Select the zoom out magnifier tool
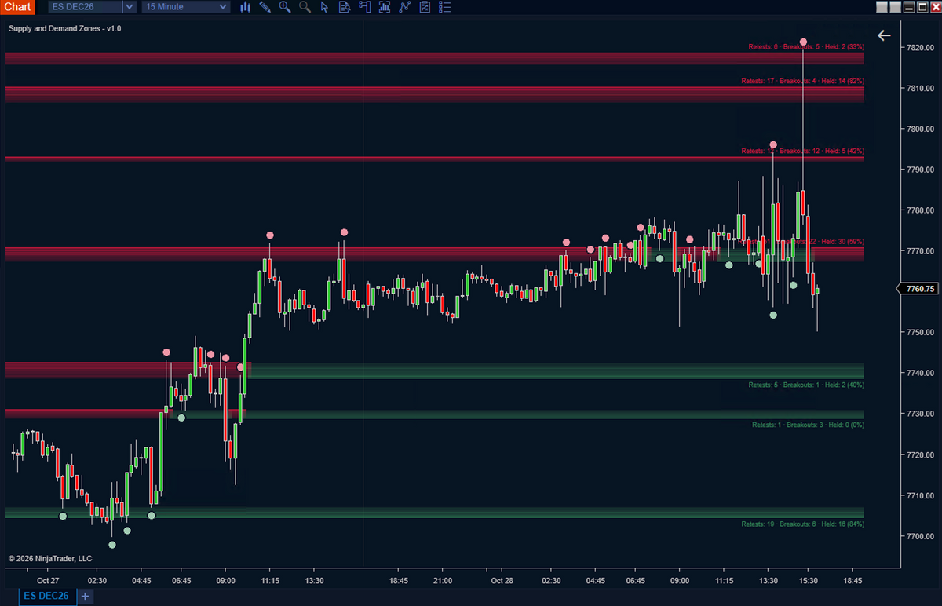This screenshot has width=942, height=606. [x=305, y=7]
